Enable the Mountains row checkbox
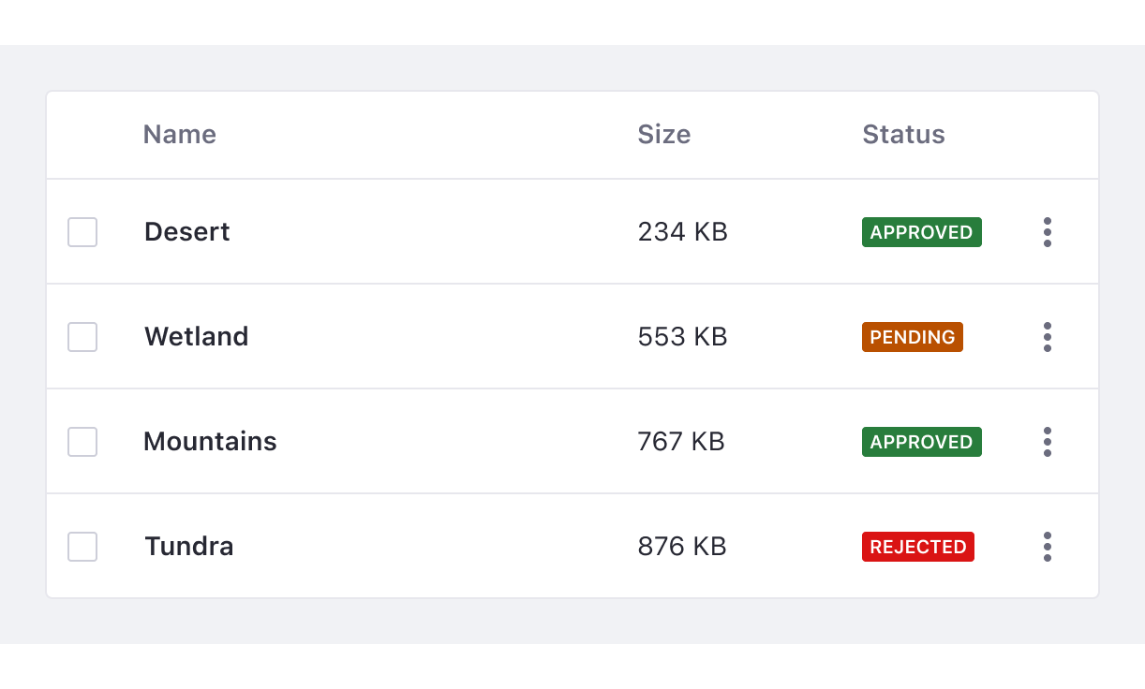 click(x=82, y=442)
